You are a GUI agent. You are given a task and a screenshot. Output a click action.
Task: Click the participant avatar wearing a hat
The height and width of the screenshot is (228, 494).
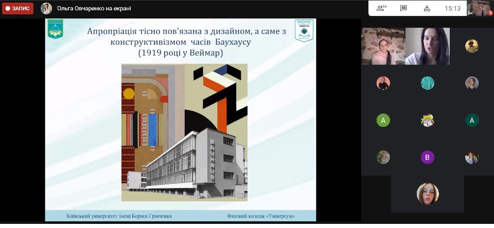[x=472, y=46]
